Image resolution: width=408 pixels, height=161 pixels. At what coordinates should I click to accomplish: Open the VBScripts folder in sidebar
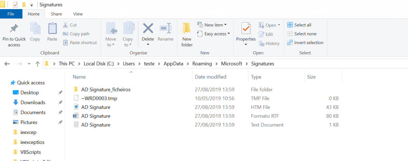(30, 152)
